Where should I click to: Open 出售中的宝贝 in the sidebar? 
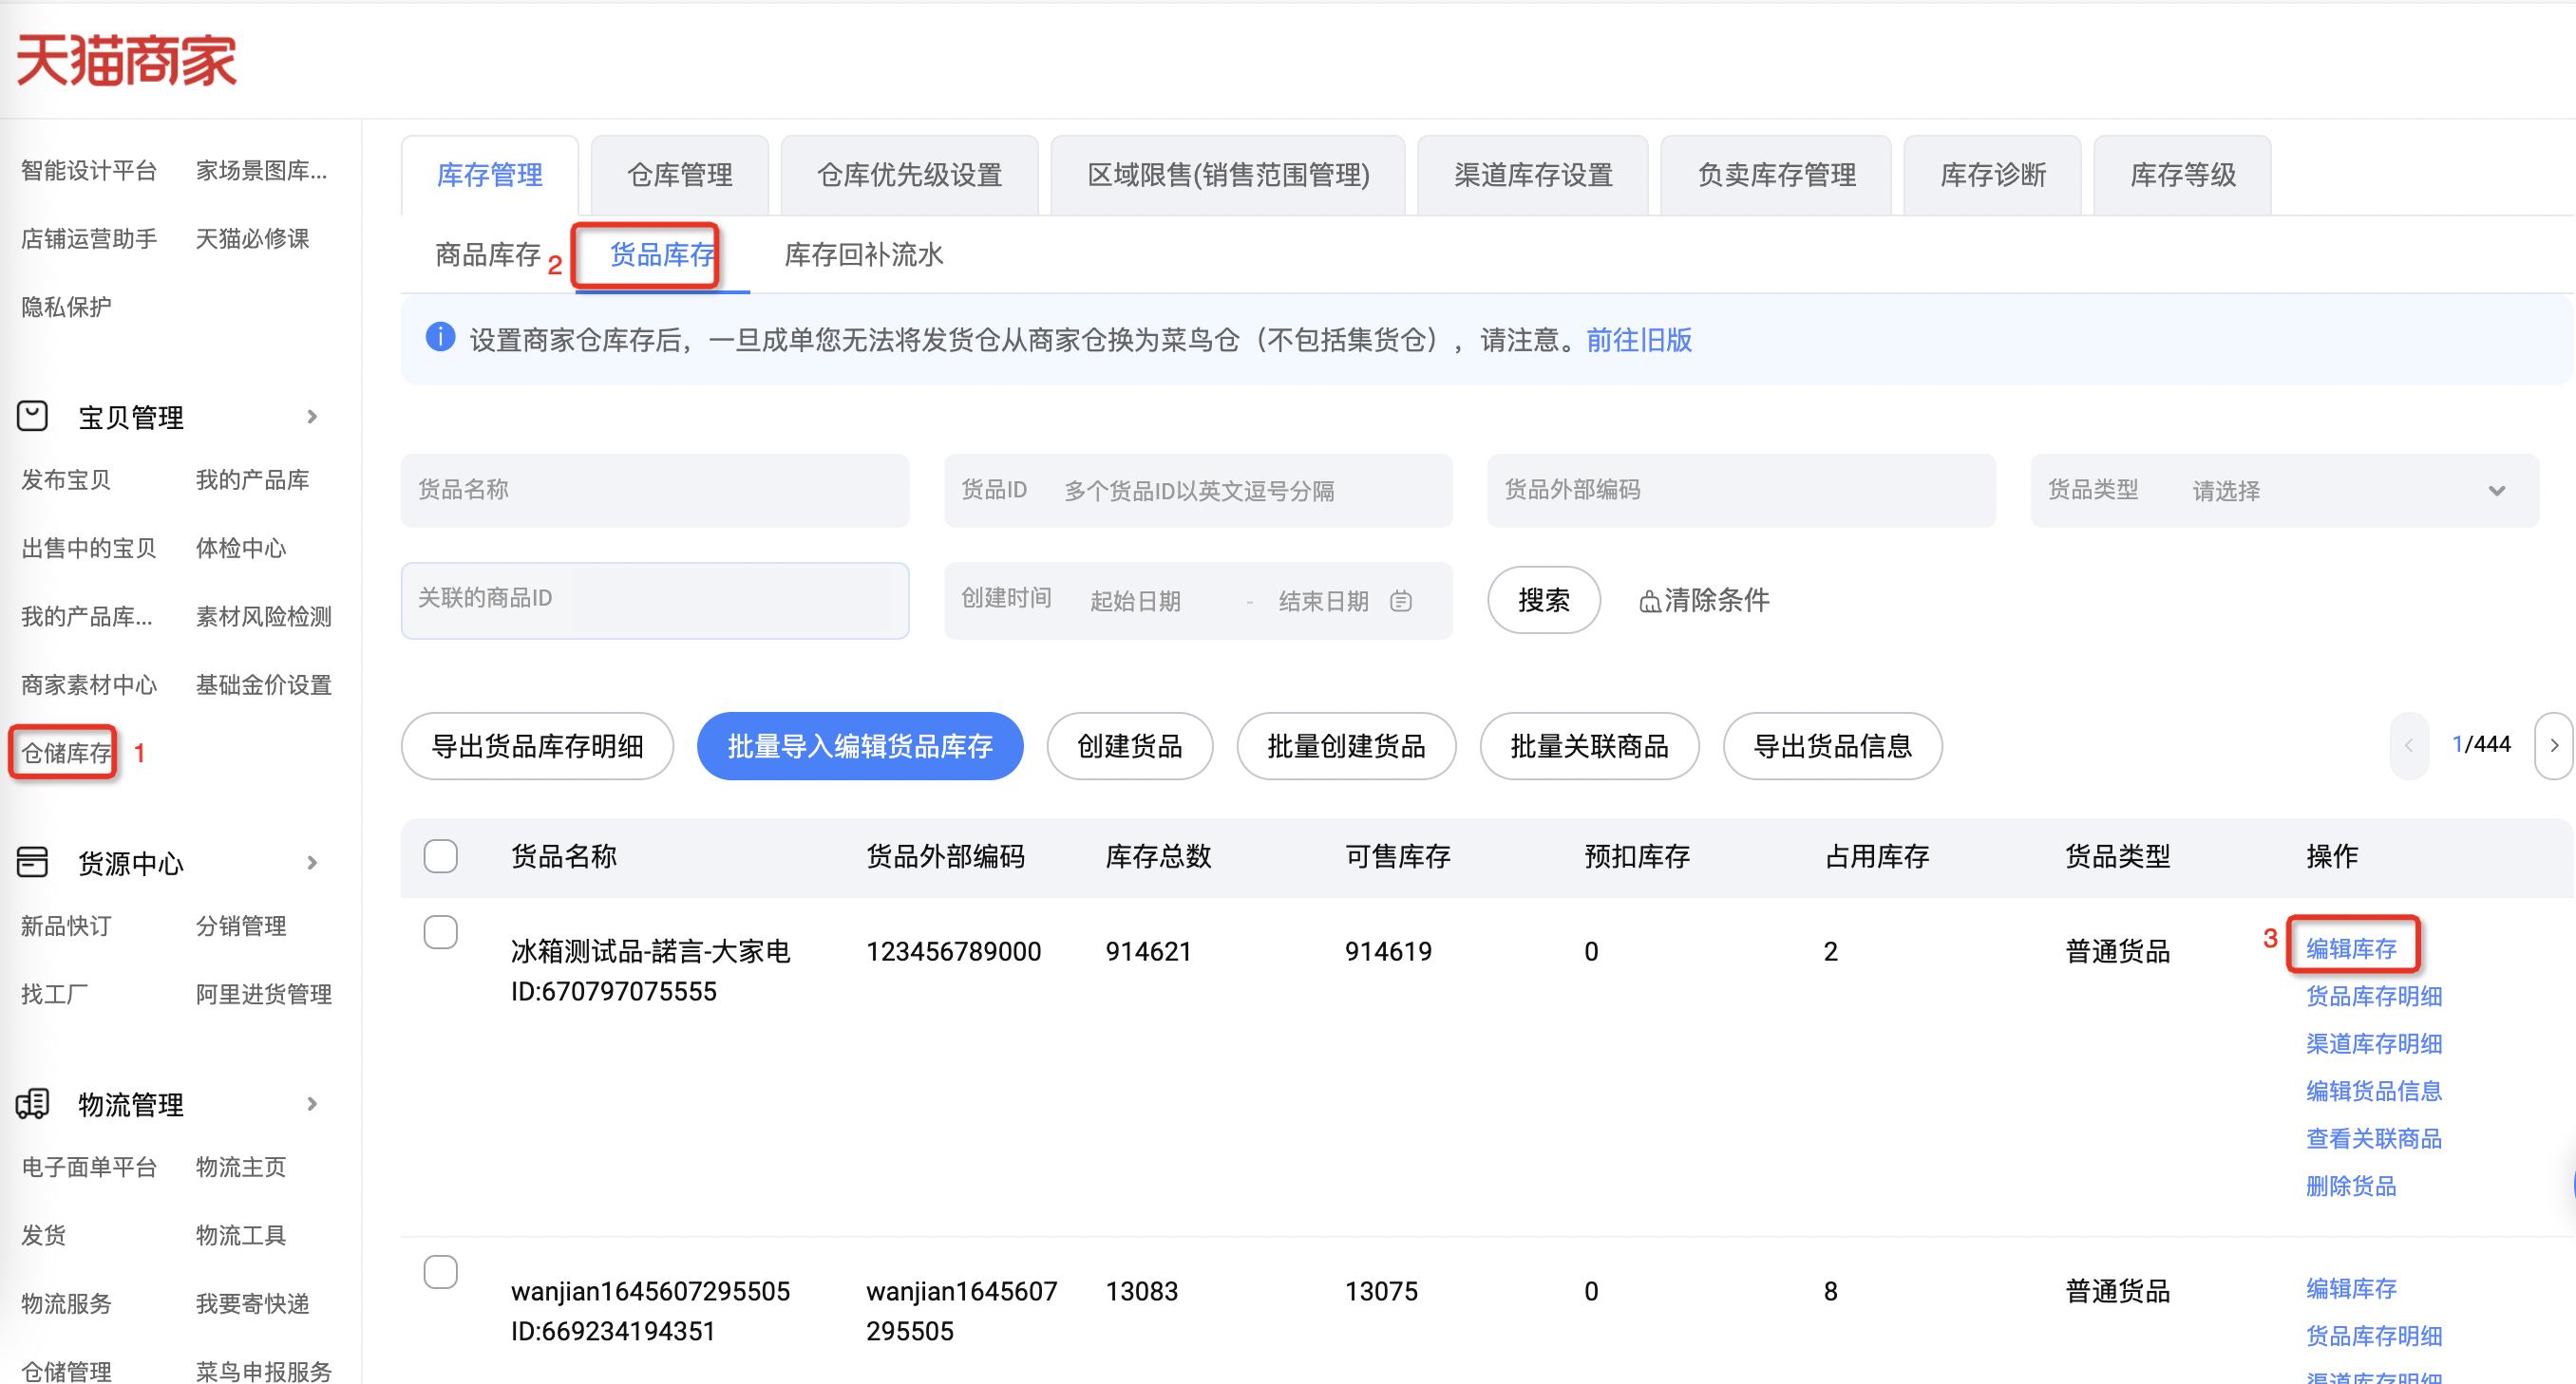pyautogui.click(x=89, y=548)
